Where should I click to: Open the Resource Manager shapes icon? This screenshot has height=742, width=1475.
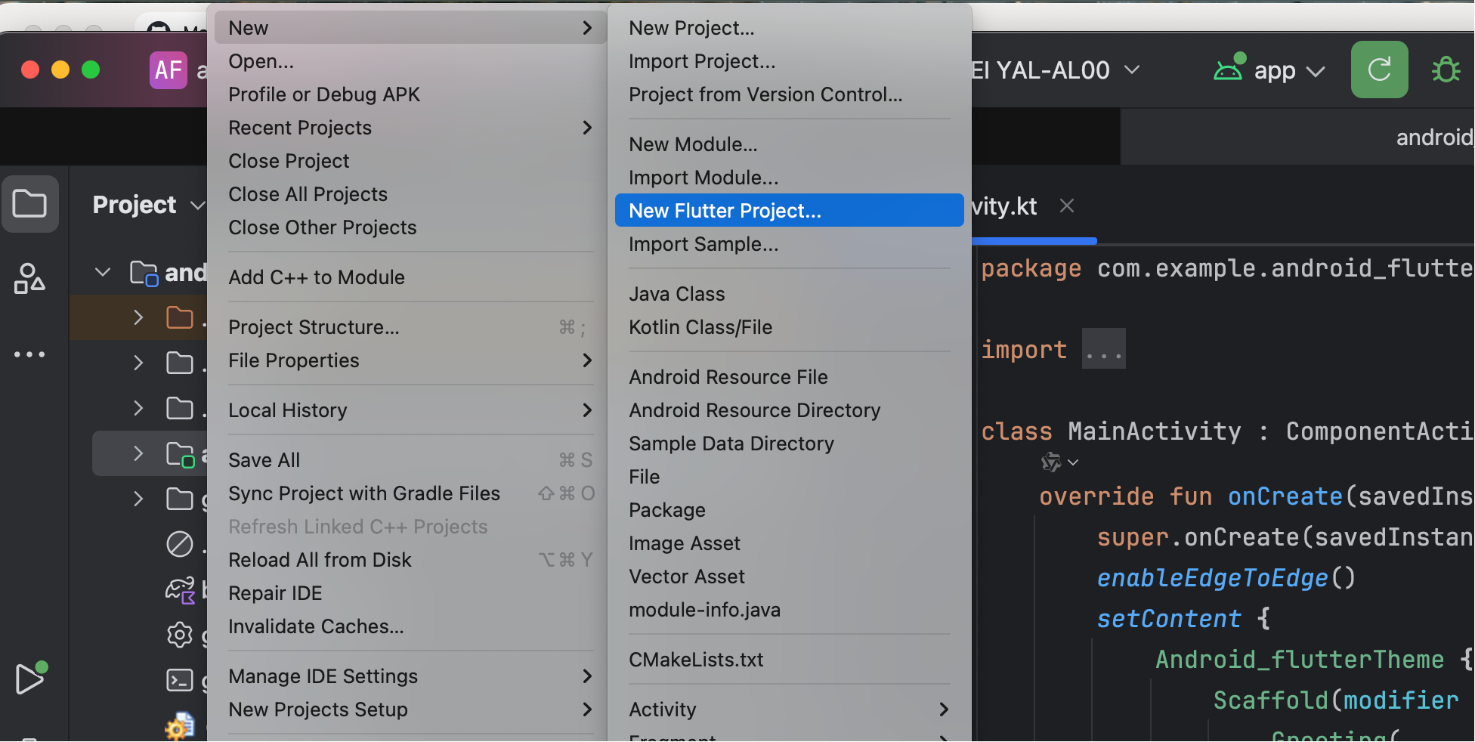29,278
